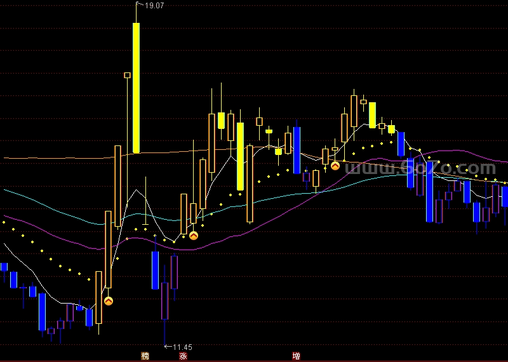Screen dimensions: 508x362
Task: Open the 榜 event marker at bottom
Action: tap(145, 356)
